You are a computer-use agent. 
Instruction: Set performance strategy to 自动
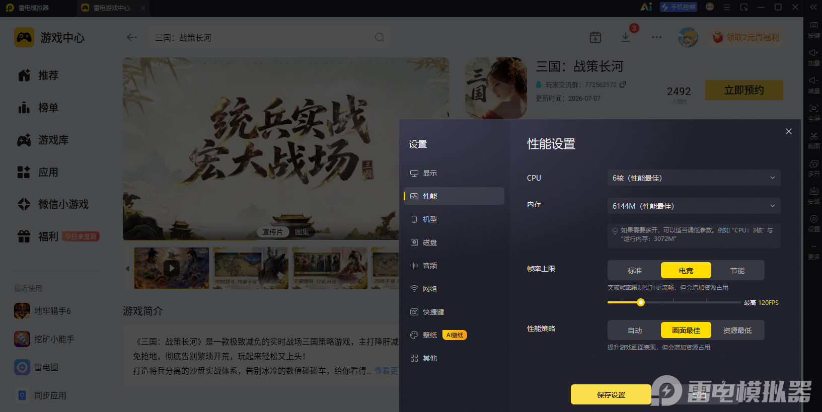(x=634, y=331)
